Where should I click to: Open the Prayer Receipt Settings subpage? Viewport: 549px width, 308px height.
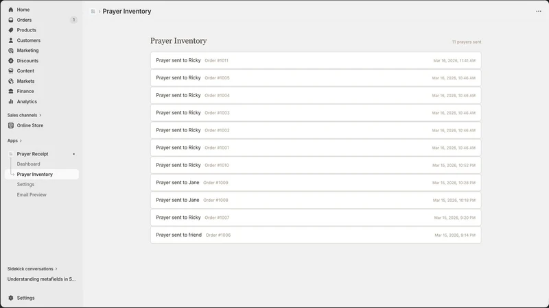pyautogui.click(x=25, y=184)
